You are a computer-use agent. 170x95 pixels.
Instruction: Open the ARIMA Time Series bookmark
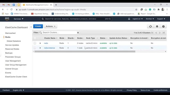click(20, 14)
